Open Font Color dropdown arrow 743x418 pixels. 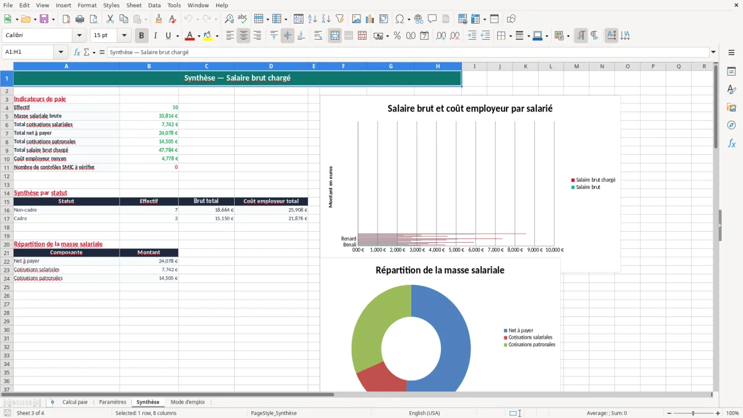point(199,36)
